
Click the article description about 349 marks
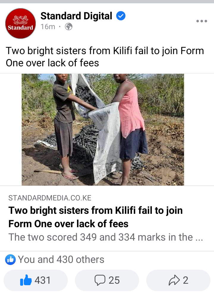click(106, 237)
